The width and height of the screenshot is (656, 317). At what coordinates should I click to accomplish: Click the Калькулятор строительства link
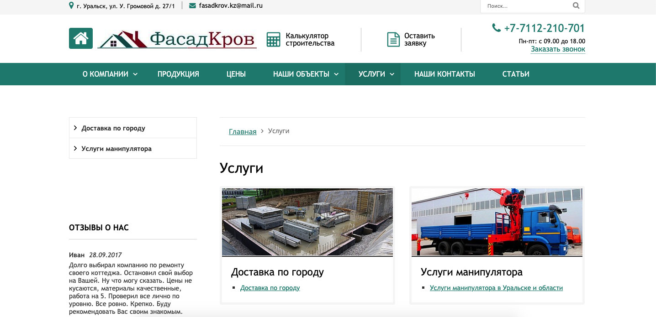coord(310,40)
